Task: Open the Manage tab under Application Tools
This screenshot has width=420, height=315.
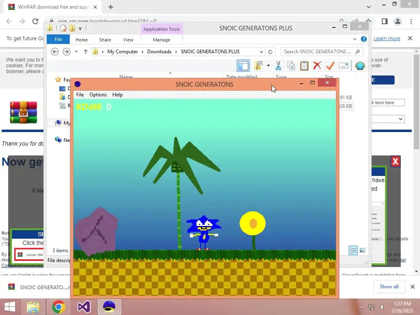Action: (x=162, y=40)
